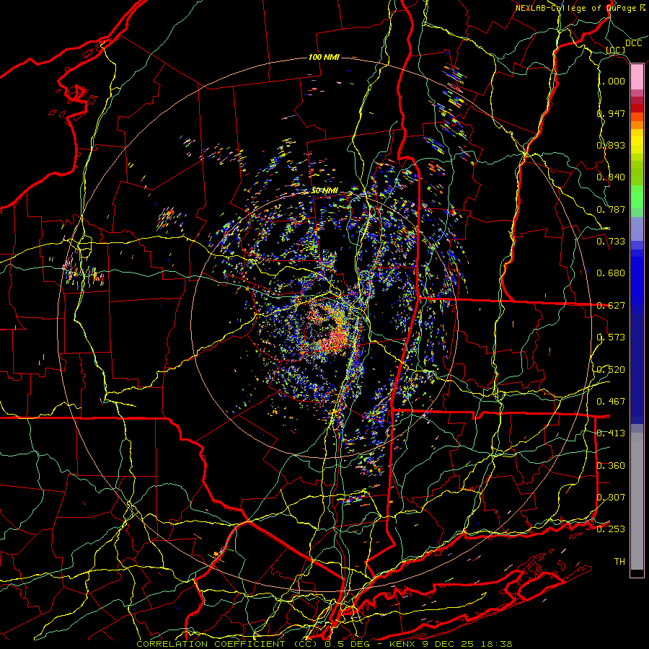649x649 pixels.
Task: Click the 0.520 color scale value
Action: coord(611,370)
